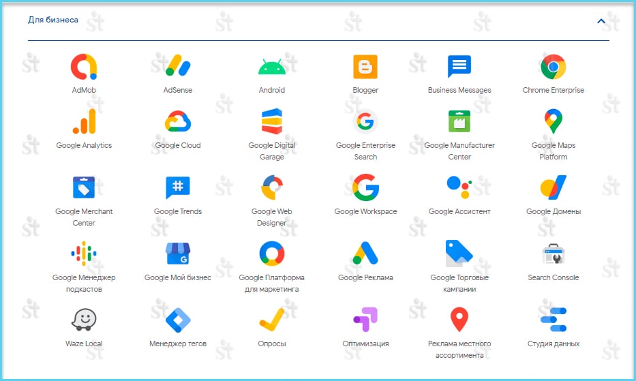Click the Google Digital Garage icon
636x381 pixels.
272,121
